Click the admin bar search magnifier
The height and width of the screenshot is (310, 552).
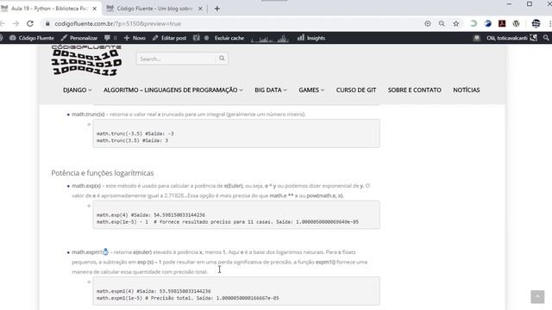coord(546,38)
